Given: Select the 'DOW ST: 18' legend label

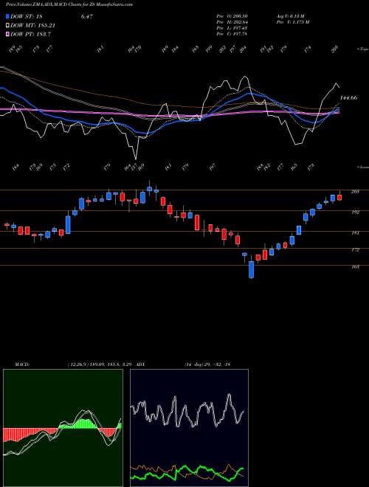Looking at the screenshot, I should point(28,17).
